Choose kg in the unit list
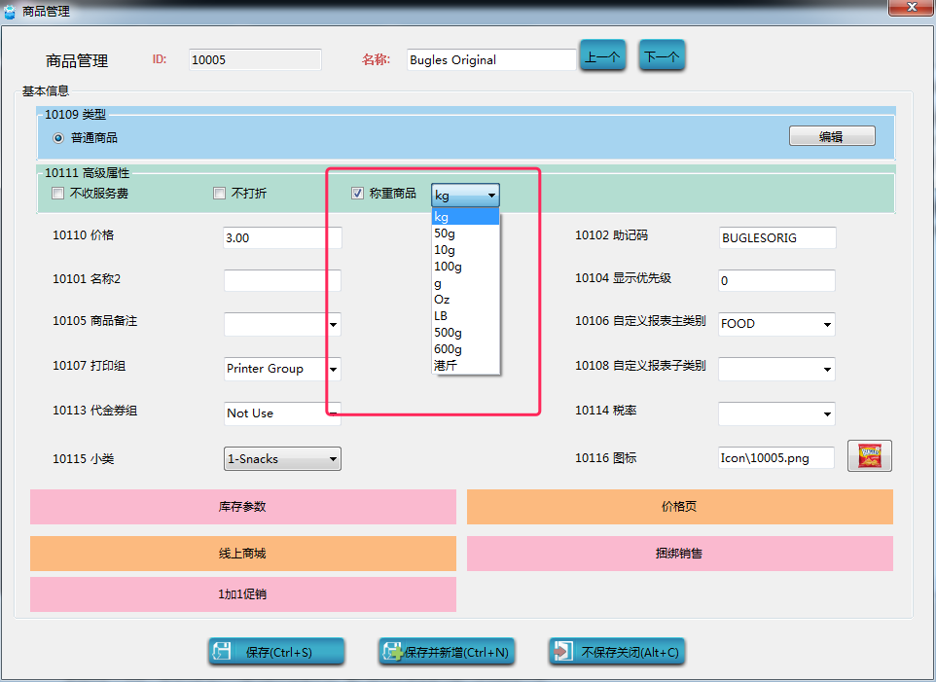936x682 pixels. (466, 217)
